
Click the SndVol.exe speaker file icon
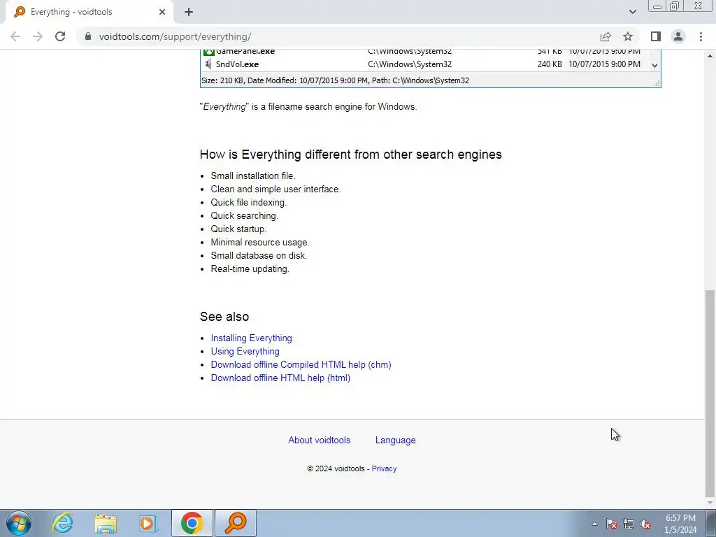(208, 64)
